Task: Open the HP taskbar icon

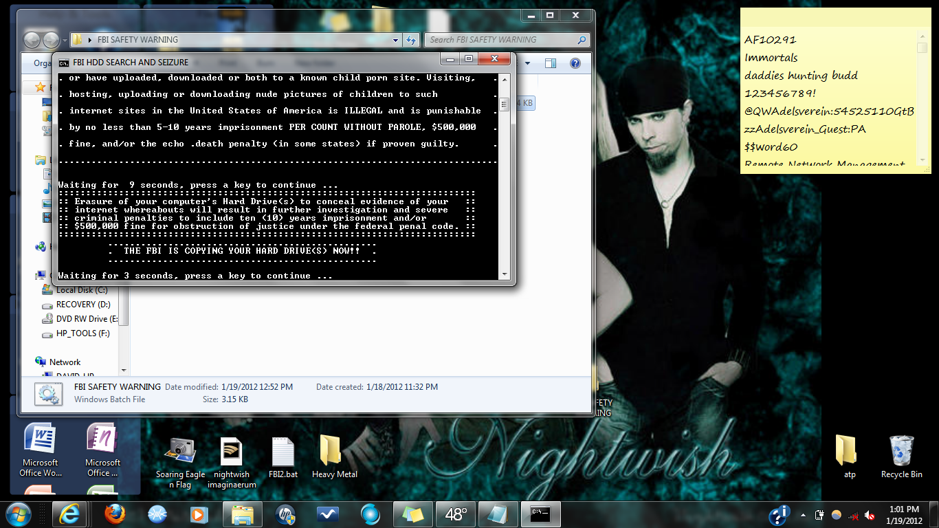Action: (x=285, y=514)
